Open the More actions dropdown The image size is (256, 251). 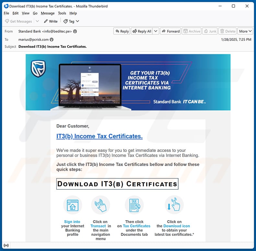(x=245, y=31)
